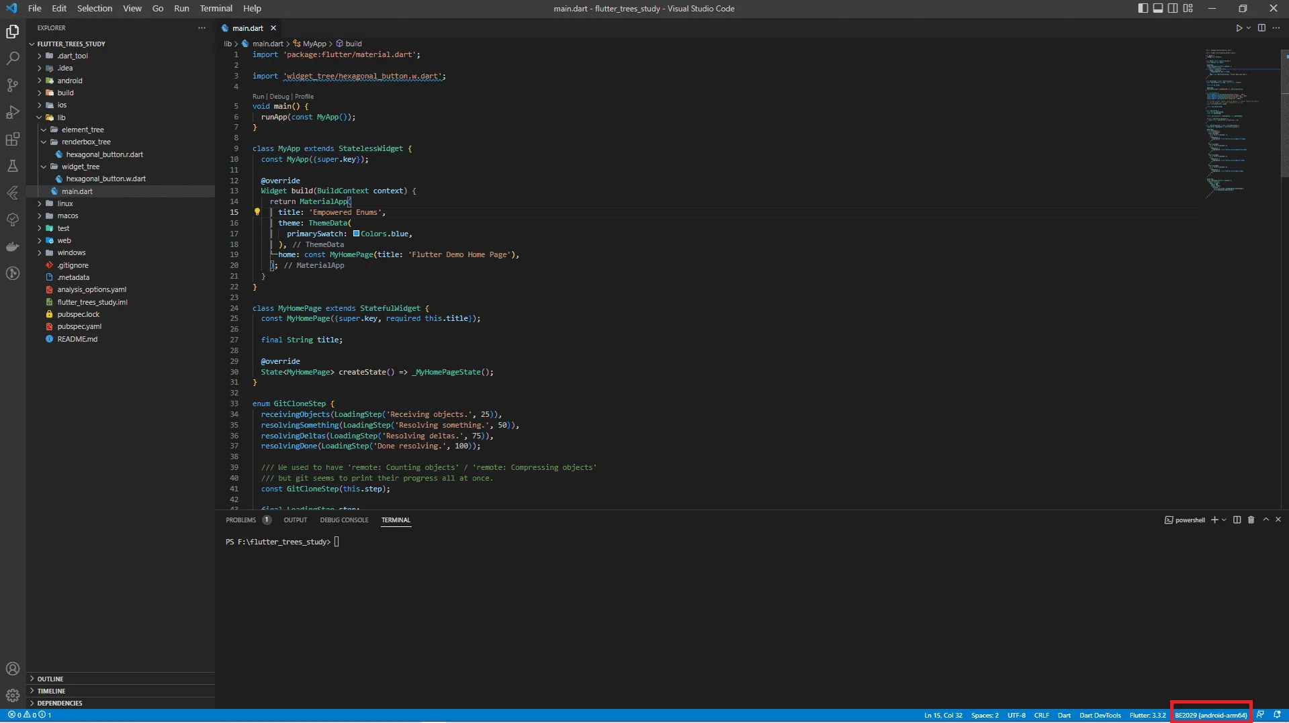Change the CRLF line ending setting

[x=1041, y=716]
